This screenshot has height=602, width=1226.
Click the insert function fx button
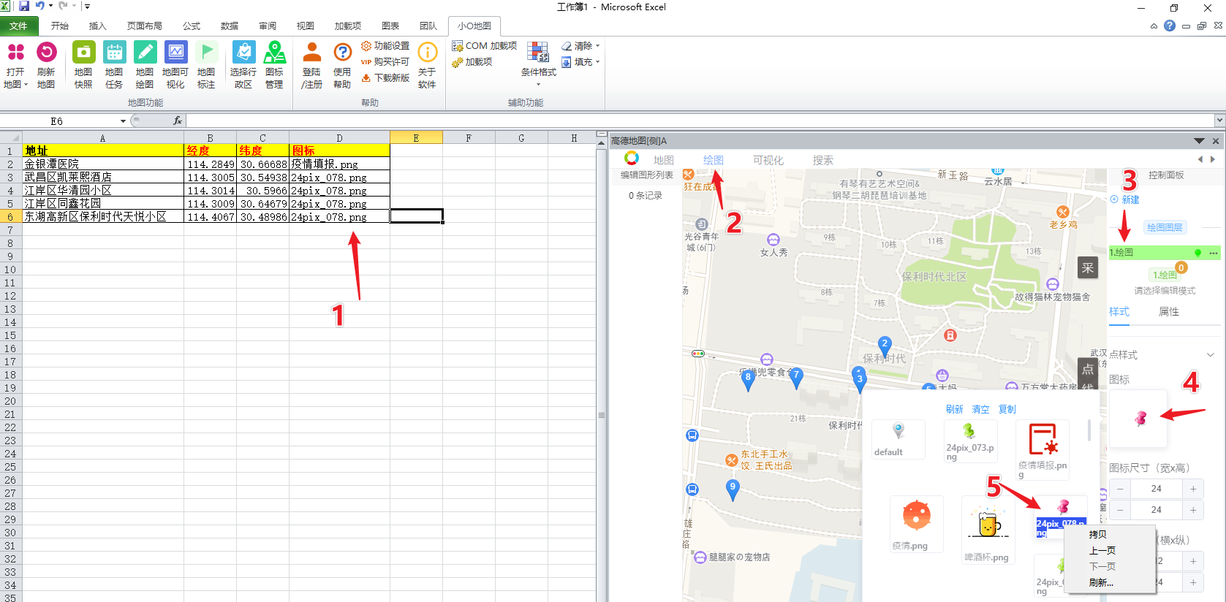click(177, 121)
